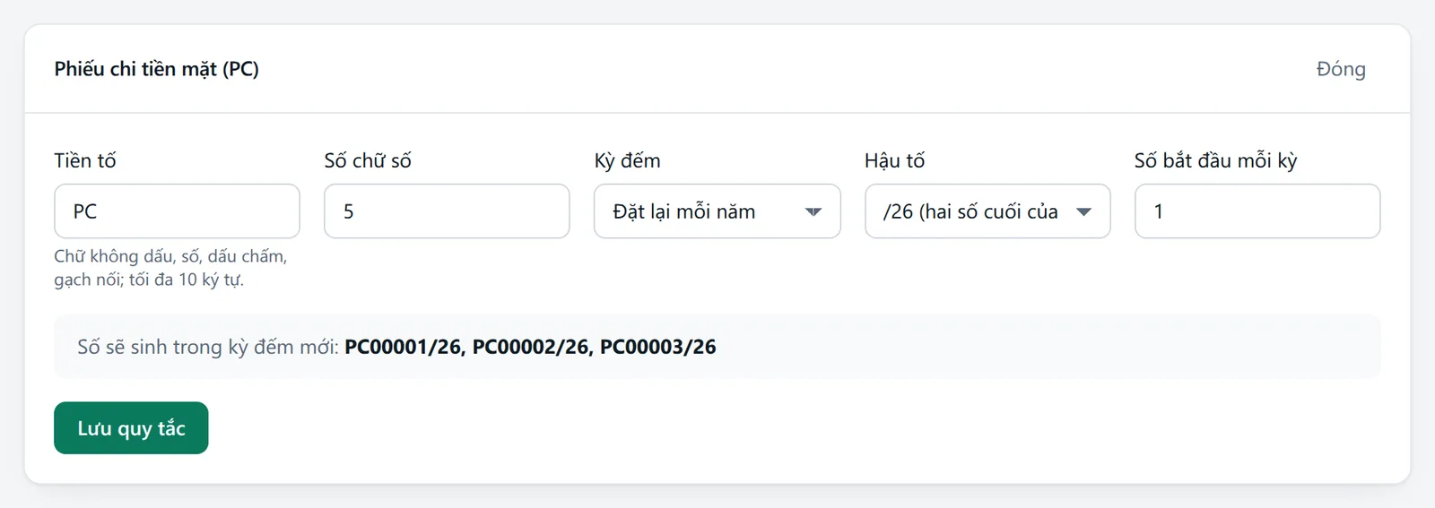Save with the Lưu quy tắc button
Image resolution: width=1435 pixels, height=508 pixels.
[x=131, y=428]
